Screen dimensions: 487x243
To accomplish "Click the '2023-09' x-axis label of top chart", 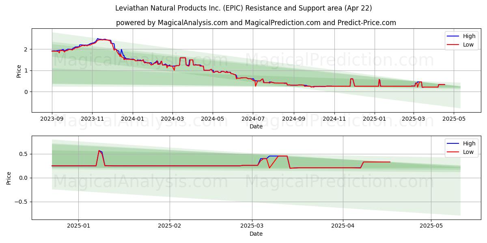I will [52, 119].
